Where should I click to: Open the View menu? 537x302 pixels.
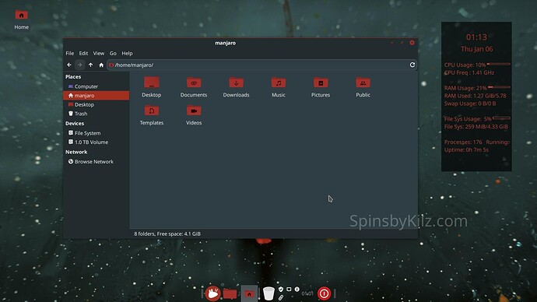[99, 54]
